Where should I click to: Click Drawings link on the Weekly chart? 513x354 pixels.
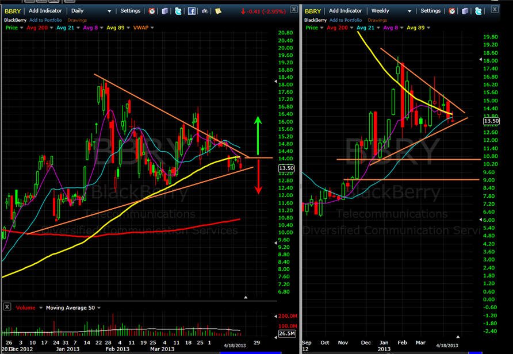click(377, 20)
